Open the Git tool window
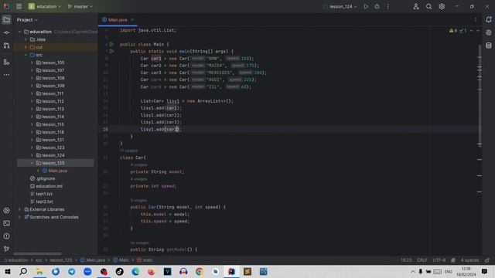The height and width of the screenshot is (278, 495). pyautogui.click(x=6, y=249)
